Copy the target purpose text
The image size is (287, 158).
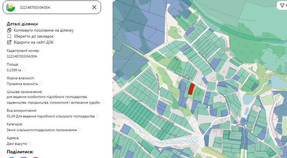tap(103, 102)
